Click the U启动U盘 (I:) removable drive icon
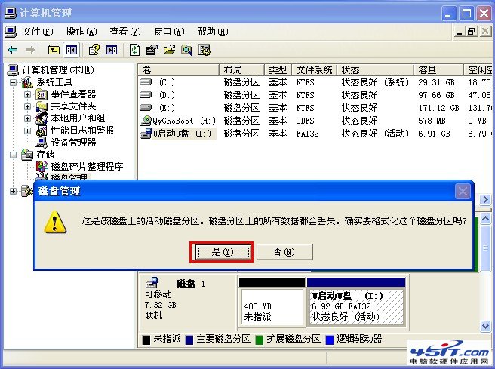This screenshot has width=495, height=369. (x=146, y=134)
